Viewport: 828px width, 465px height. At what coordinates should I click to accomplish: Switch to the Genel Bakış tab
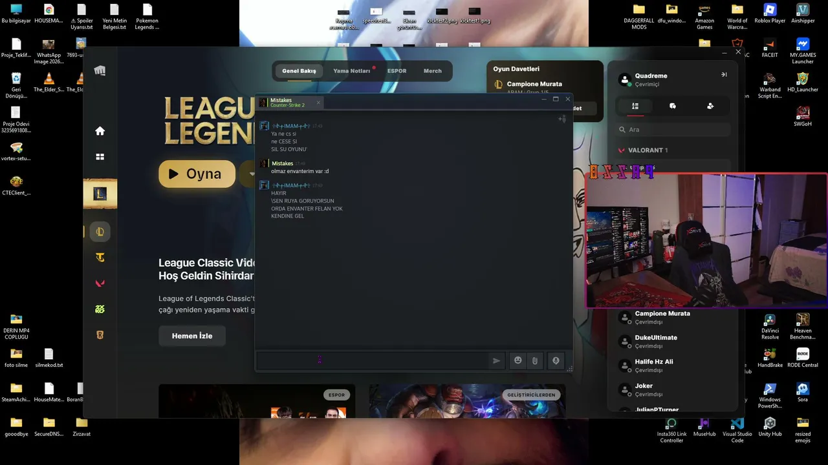[299, 71]
